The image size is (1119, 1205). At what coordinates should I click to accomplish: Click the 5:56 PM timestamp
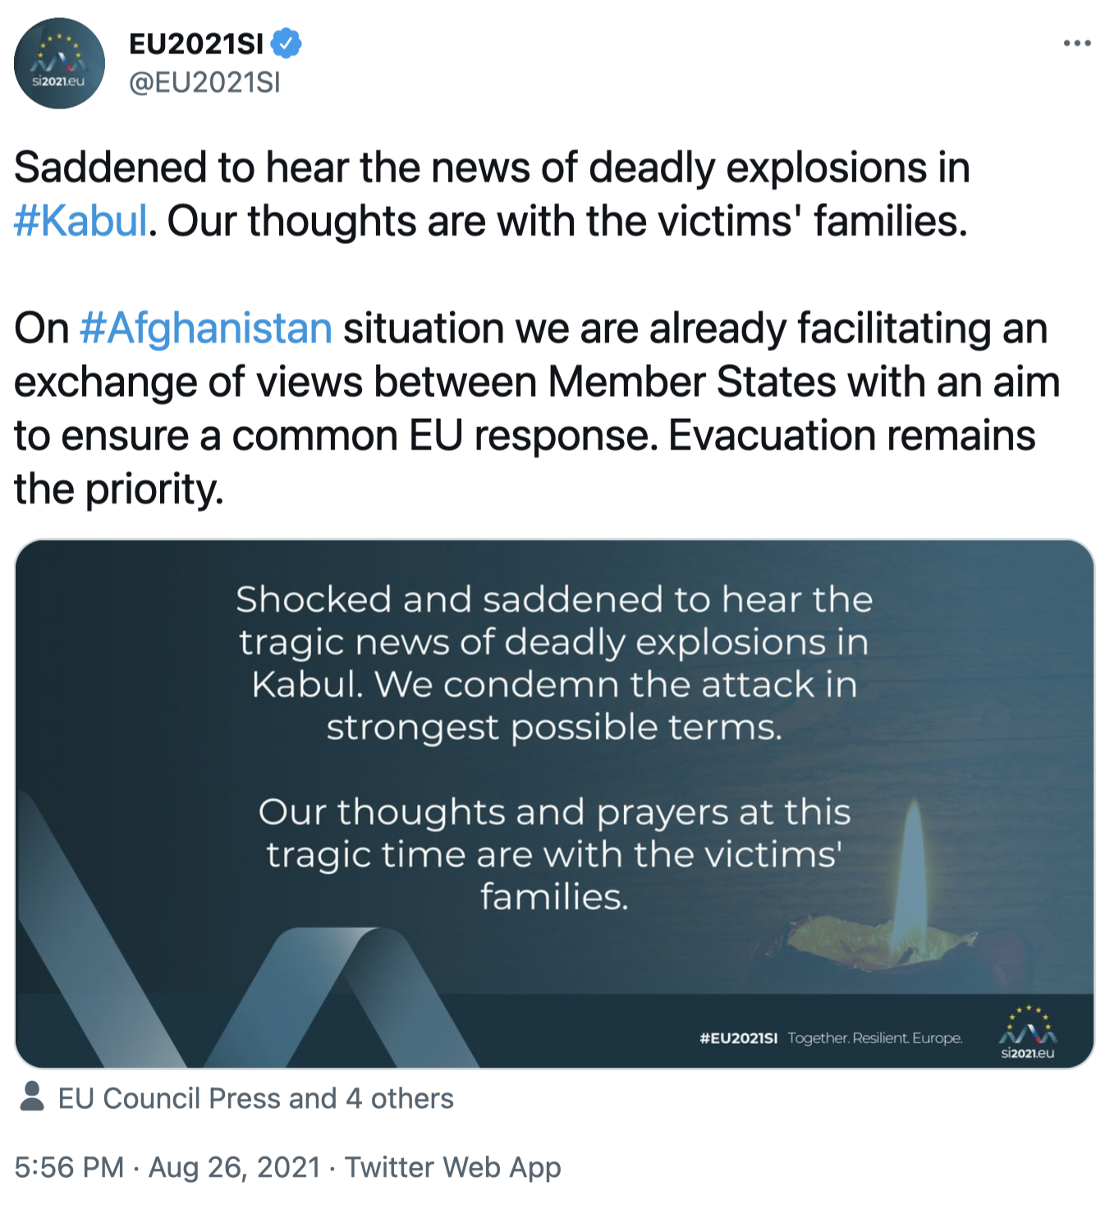[69, 1167]
